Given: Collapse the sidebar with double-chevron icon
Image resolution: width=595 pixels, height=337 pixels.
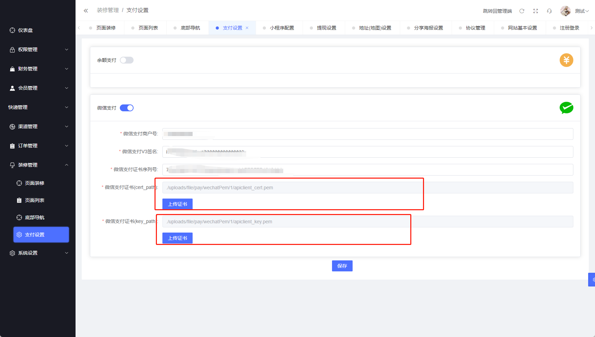Looking at the screenshot, I should pyautogui.click(x=86, y=11).
